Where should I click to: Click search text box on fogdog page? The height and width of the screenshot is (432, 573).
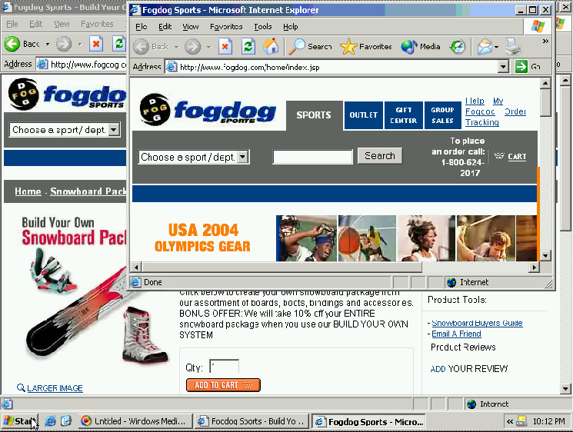[x=313, y=157]
